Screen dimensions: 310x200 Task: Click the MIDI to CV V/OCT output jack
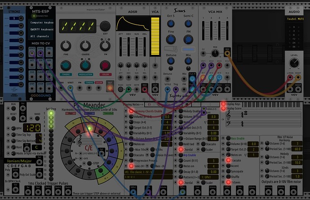[32, 53]
